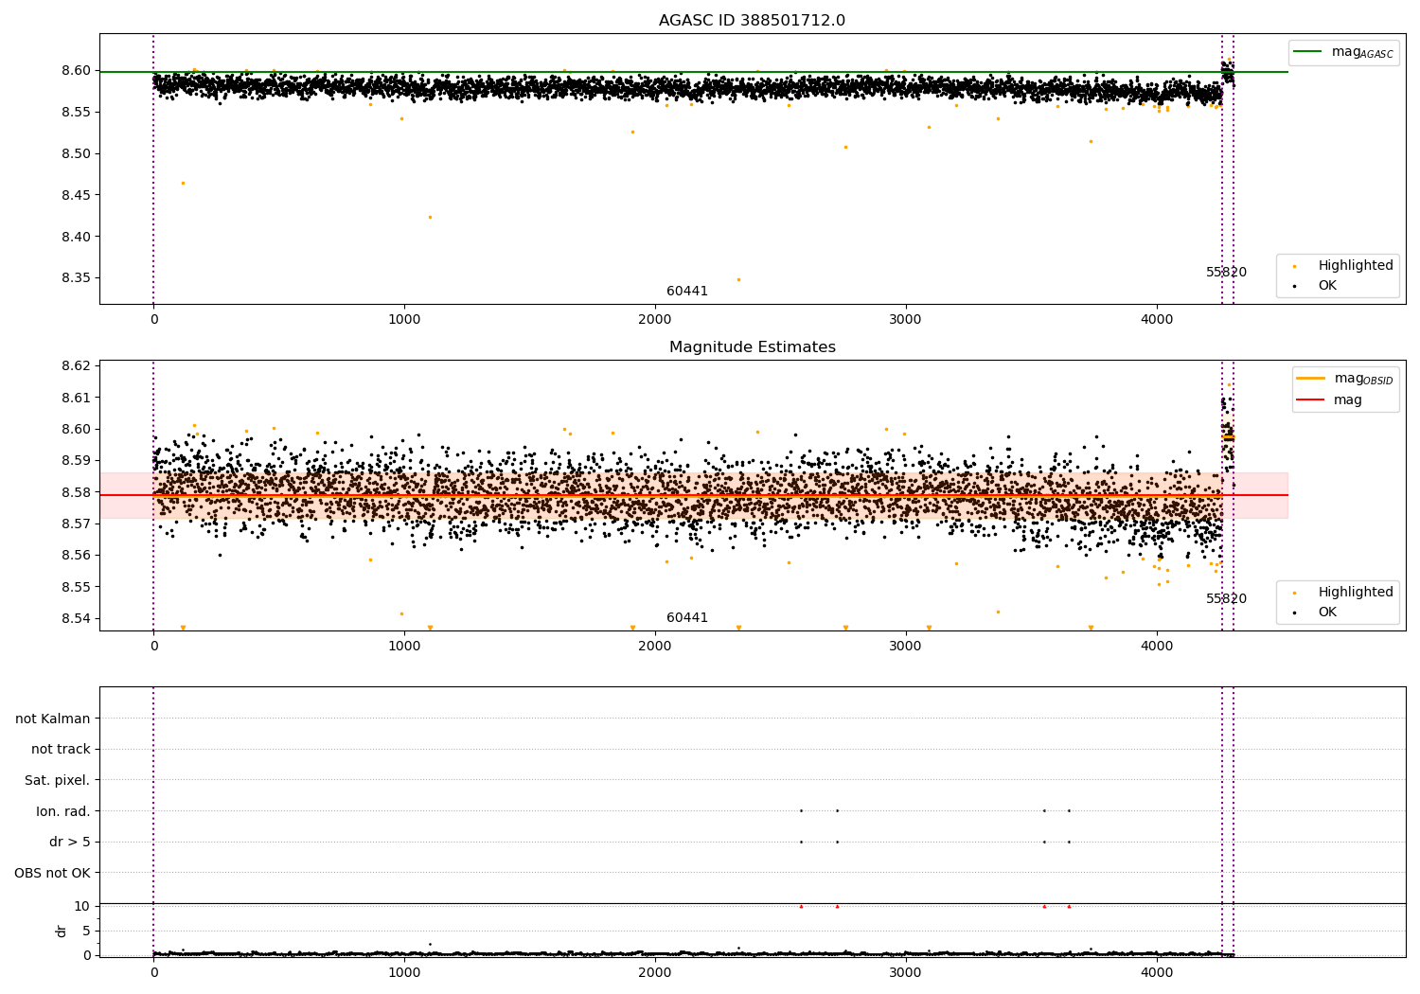Viewport: 1420px width, 994px height.
Task: Click the 8.35 y-axis tick label
Action: coord(75,278)
